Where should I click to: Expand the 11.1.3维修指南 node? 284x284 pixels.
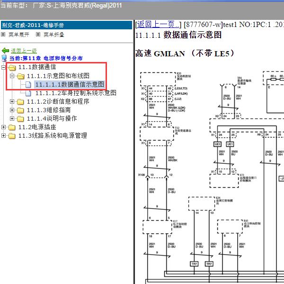pyautogui.click(x=12, y=110)
